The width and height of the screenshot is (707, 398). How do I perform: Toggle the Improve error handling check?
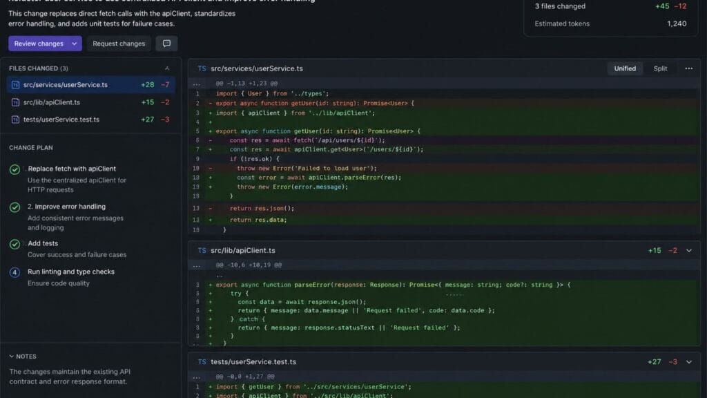(x=15, y=207)
